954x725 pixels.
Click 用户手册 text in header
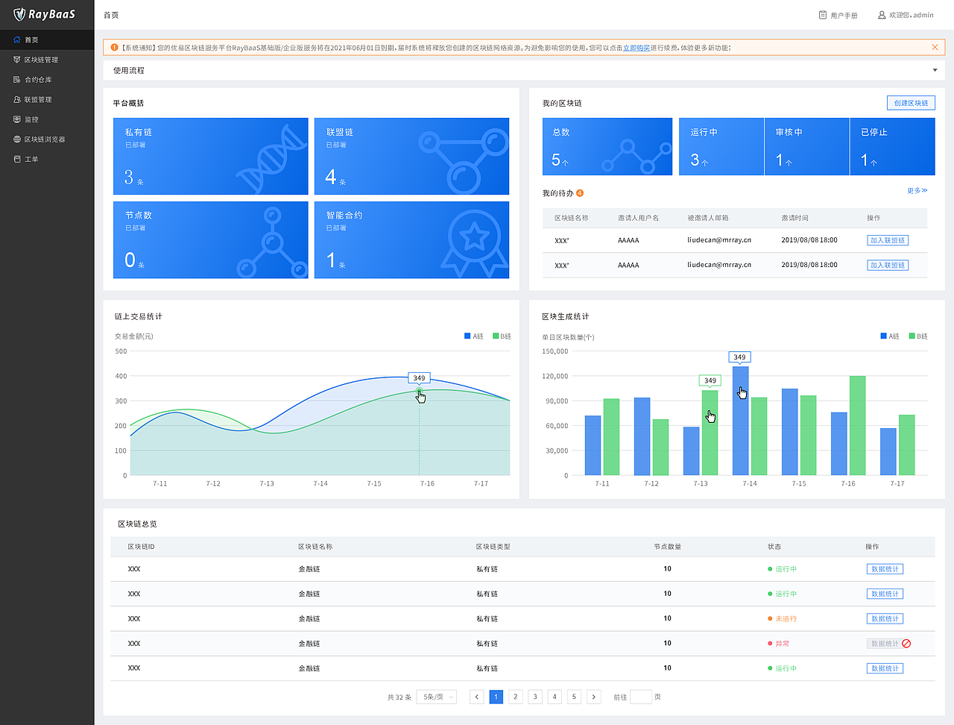pos(844,15)
